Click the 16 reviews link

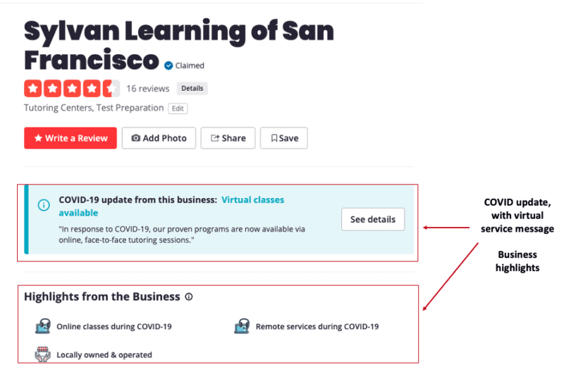click(148, 89)
